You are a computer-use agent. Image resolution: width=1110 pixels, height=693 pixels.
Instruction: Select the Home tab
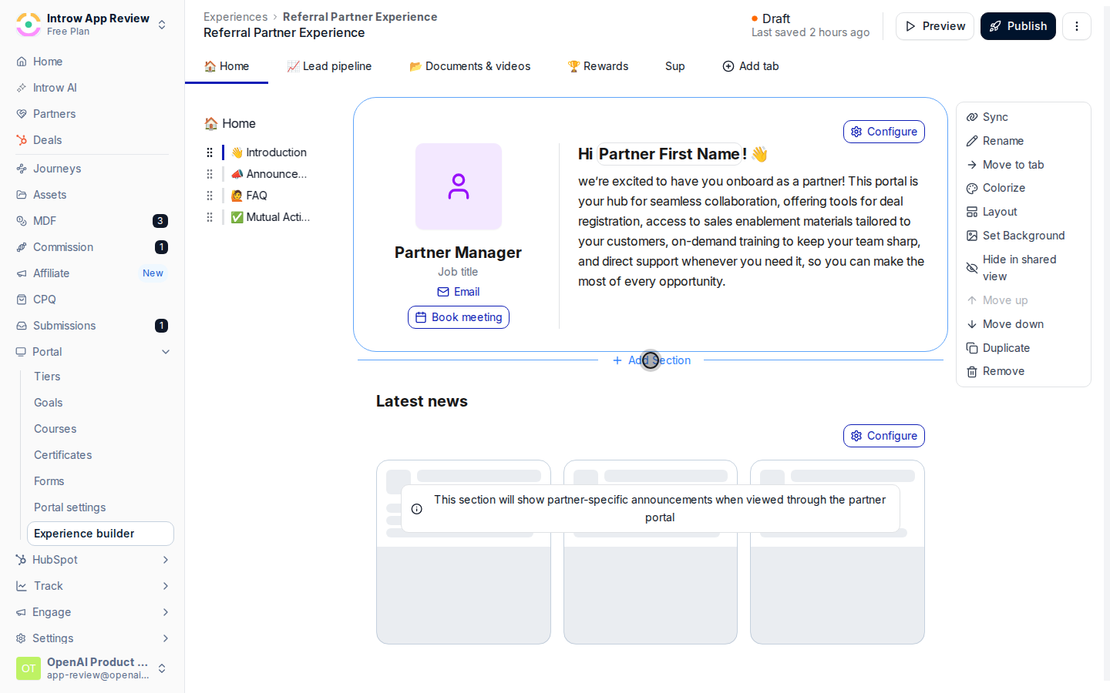click(227, 66)
